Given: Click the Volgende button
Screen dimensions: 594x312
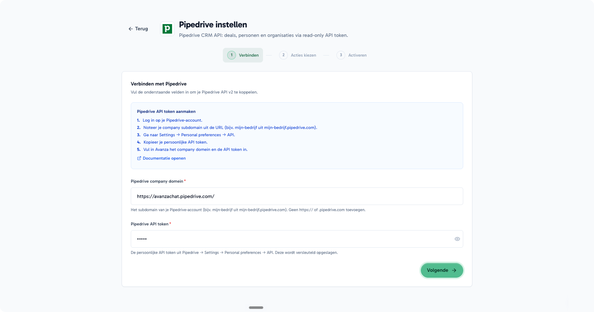Looking at the screenshot, I should (442, 270).
